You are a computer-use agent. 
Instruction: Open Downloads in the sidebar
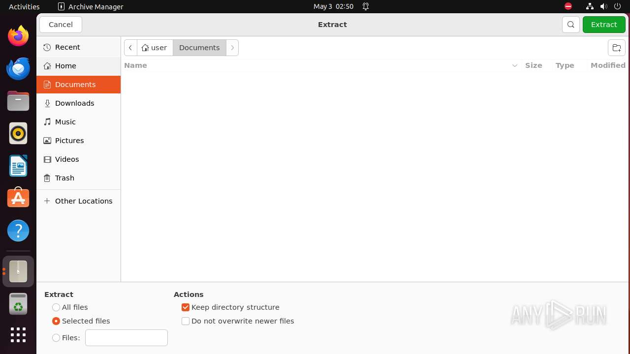tap(78, 103)
